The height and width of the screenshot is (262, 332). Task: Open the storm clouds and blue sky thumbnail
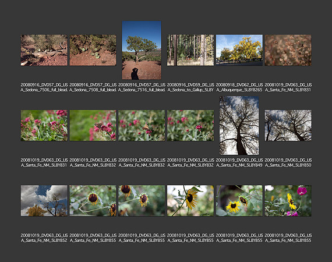point(44,201)
